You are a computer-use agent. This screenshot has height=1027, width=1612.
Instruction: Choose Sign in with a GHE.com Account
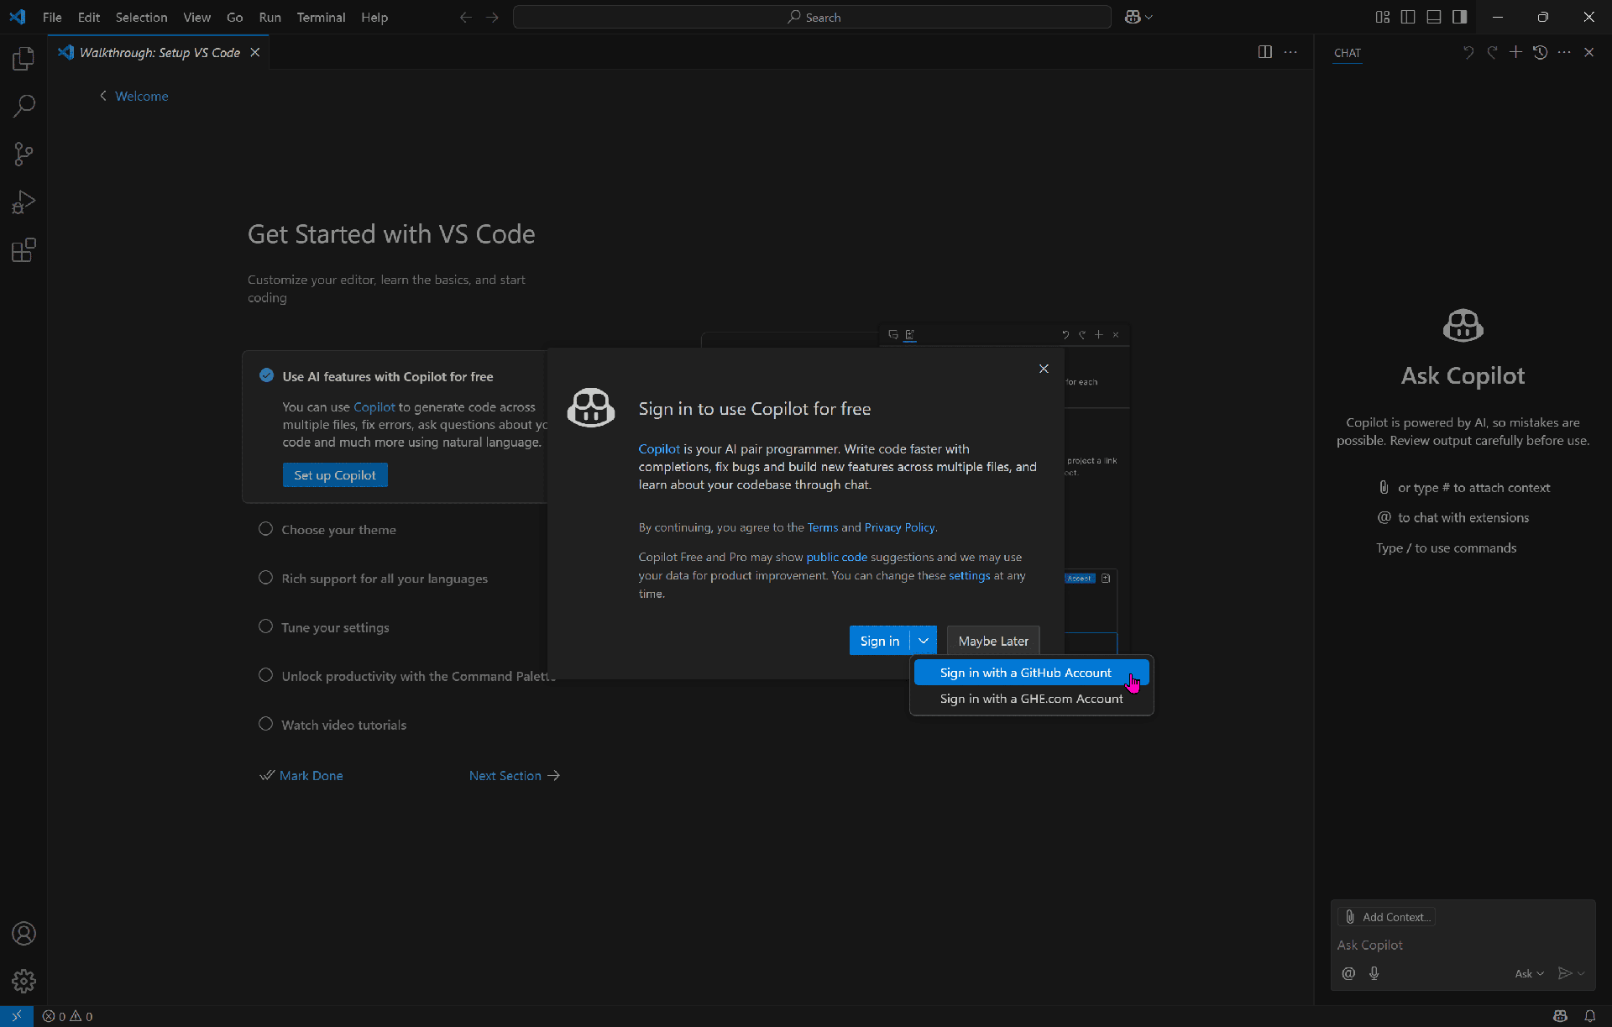point(1031,699)
